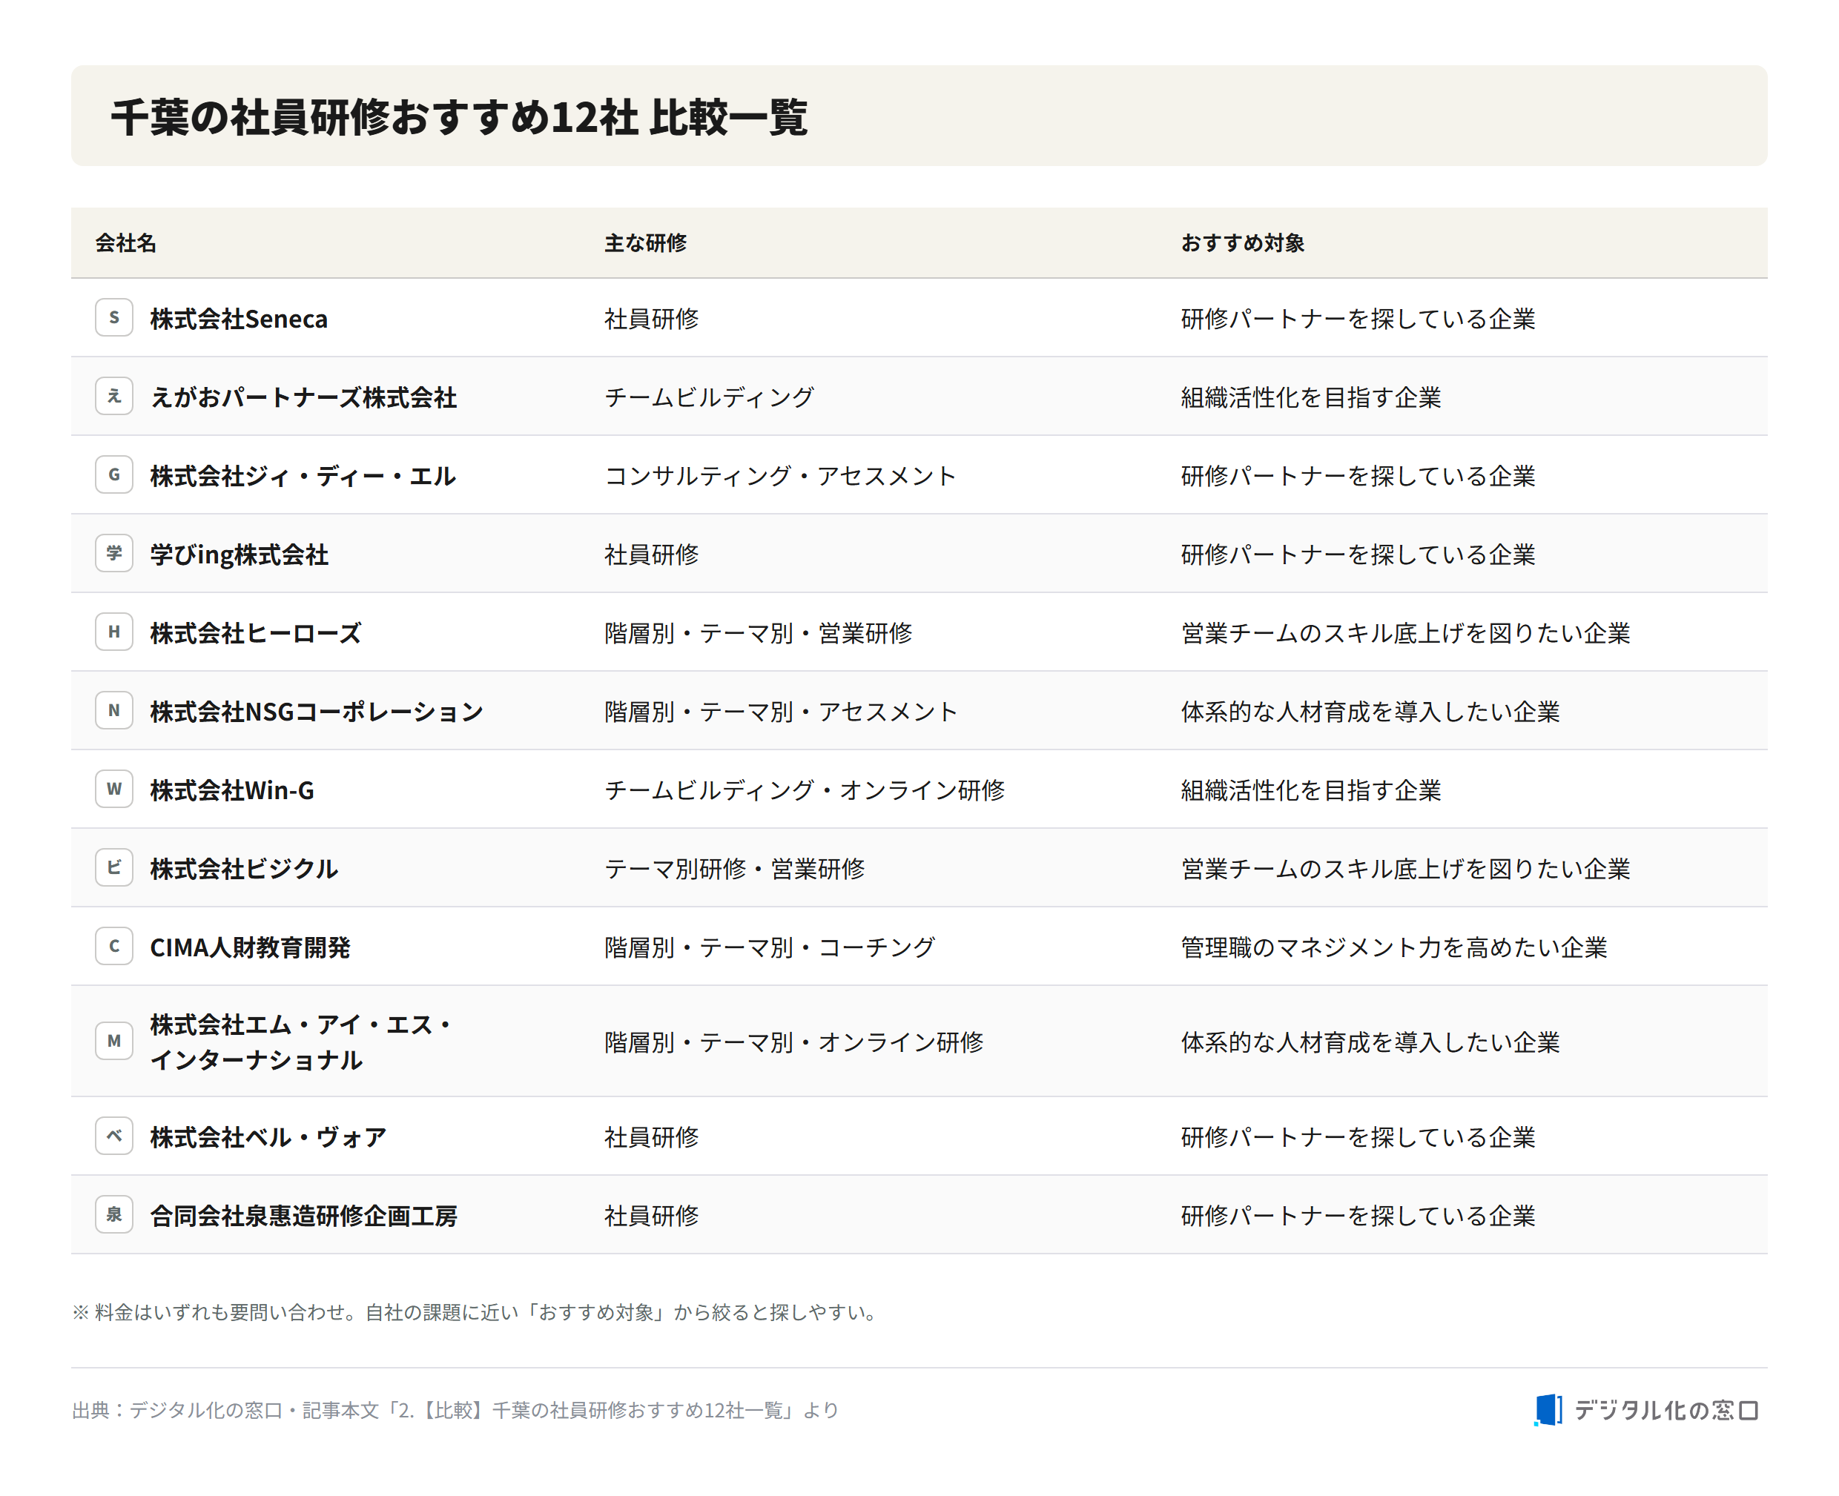
Task: Click the 学 badge beside 学びing株式会社
Action: pos(113,553)
